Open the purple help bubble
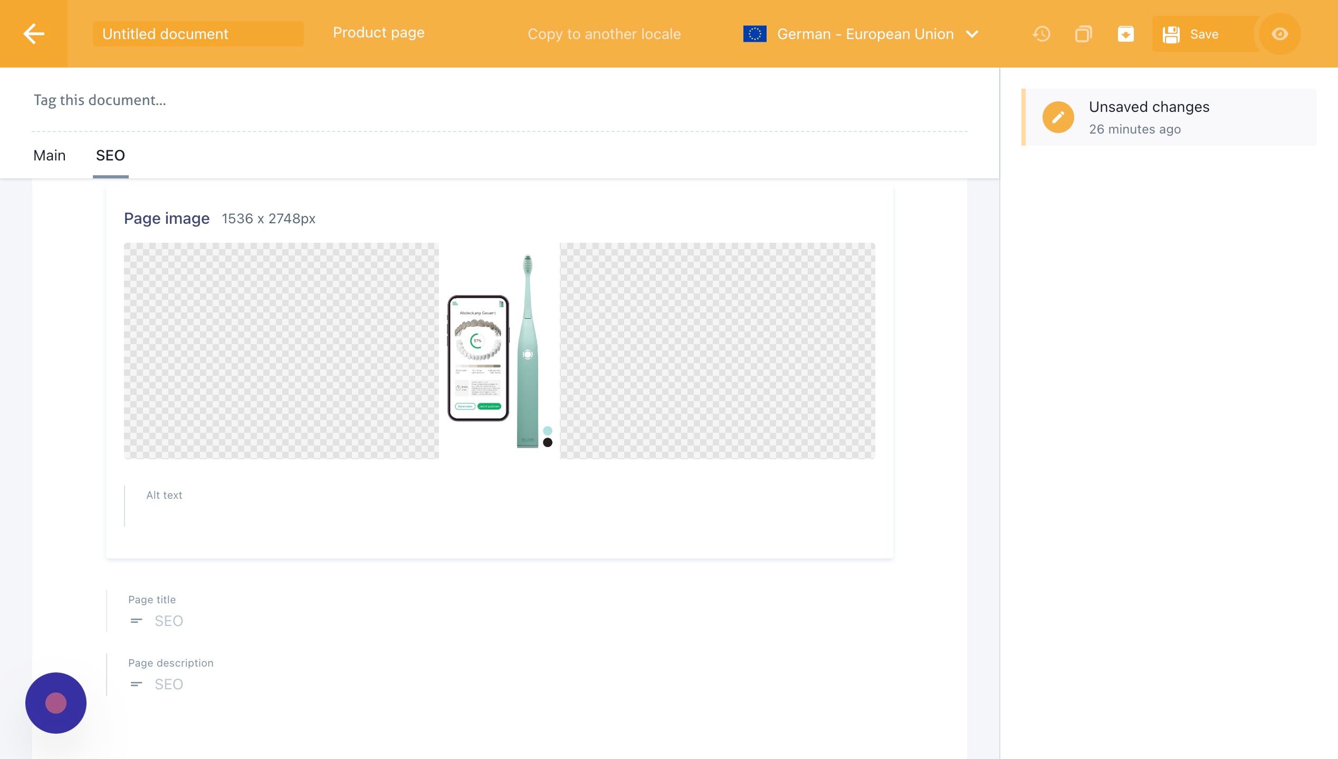This screenshot has height=759, width=1338. click(56, 703)
